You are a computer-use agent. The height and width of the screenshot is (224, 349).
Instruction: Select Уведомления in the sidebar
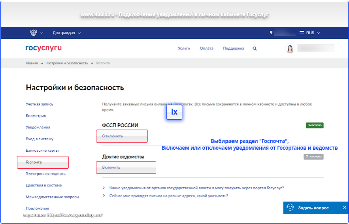38,127
